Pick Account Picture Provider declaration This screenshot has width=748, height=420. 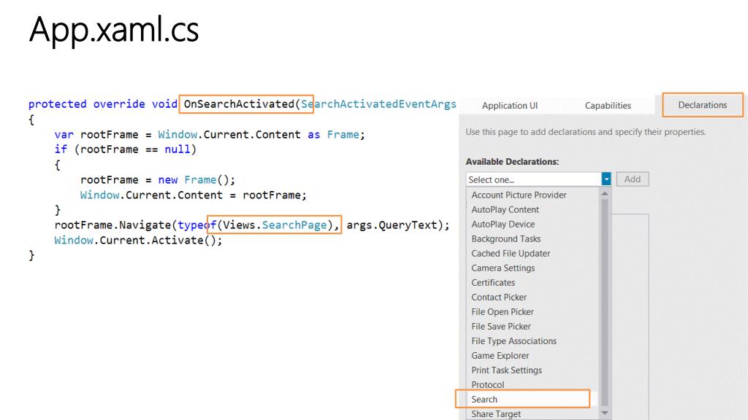tap(519, 195)
